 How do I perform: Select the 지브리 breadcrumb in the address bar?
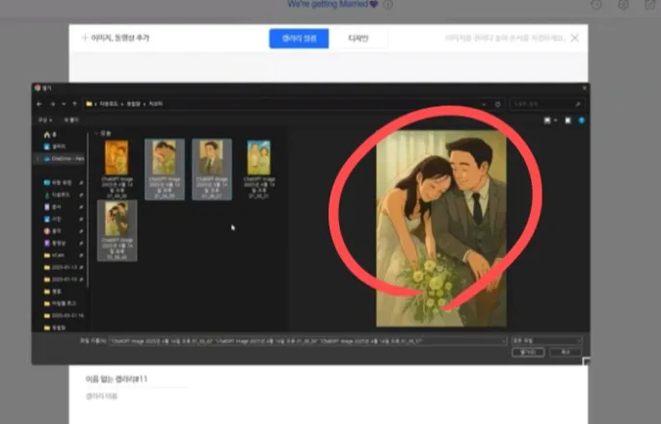(155, 104)
